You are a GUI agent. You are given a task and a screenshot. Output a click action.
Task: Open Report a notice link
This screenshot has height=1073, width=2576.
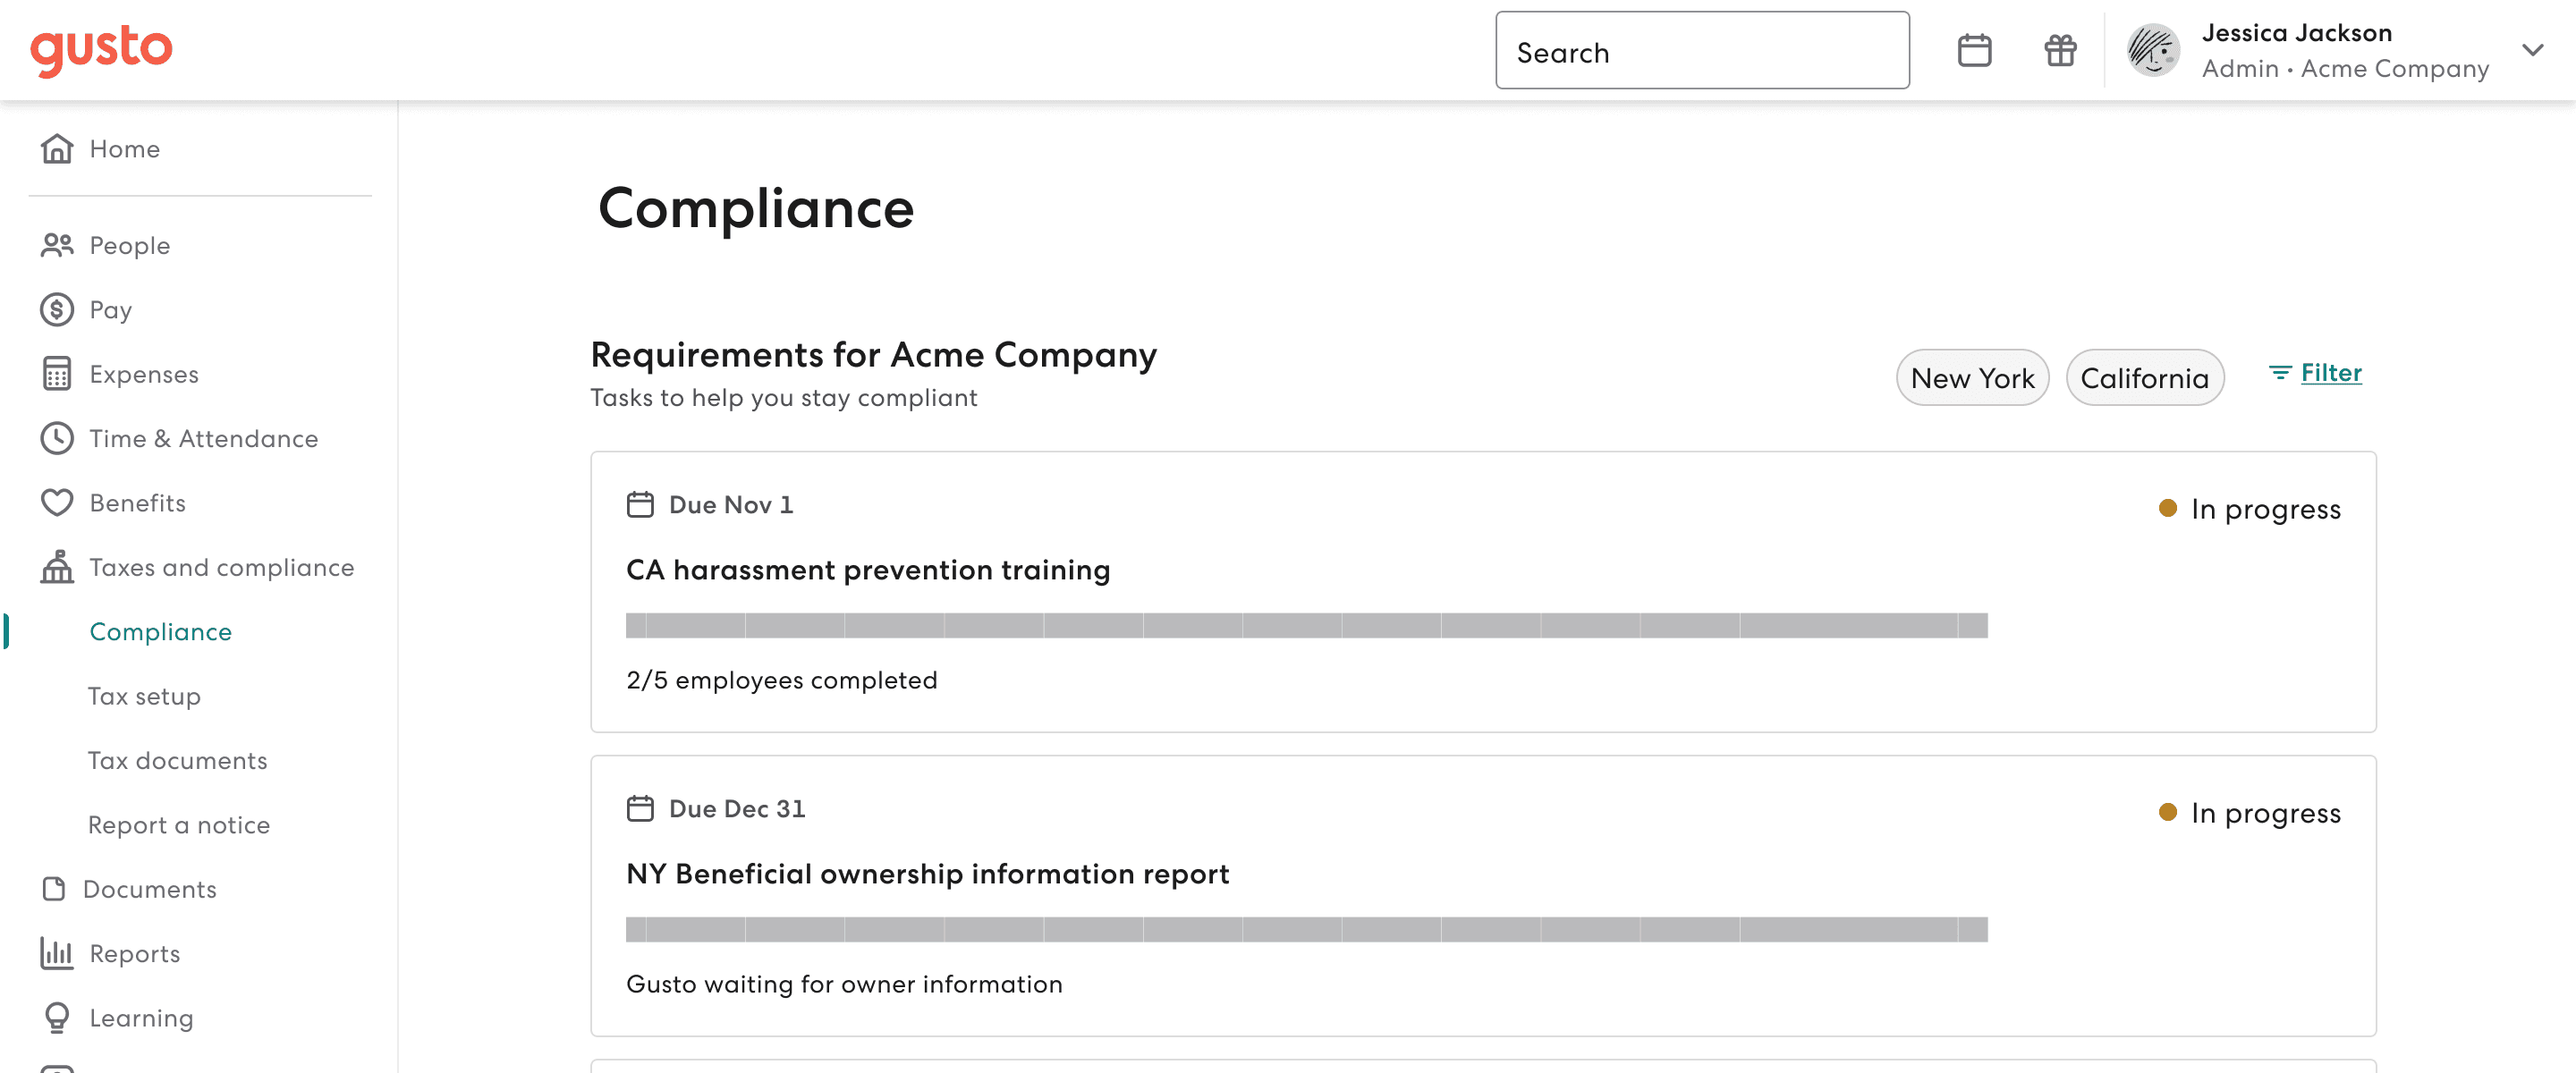coord(178,825)
